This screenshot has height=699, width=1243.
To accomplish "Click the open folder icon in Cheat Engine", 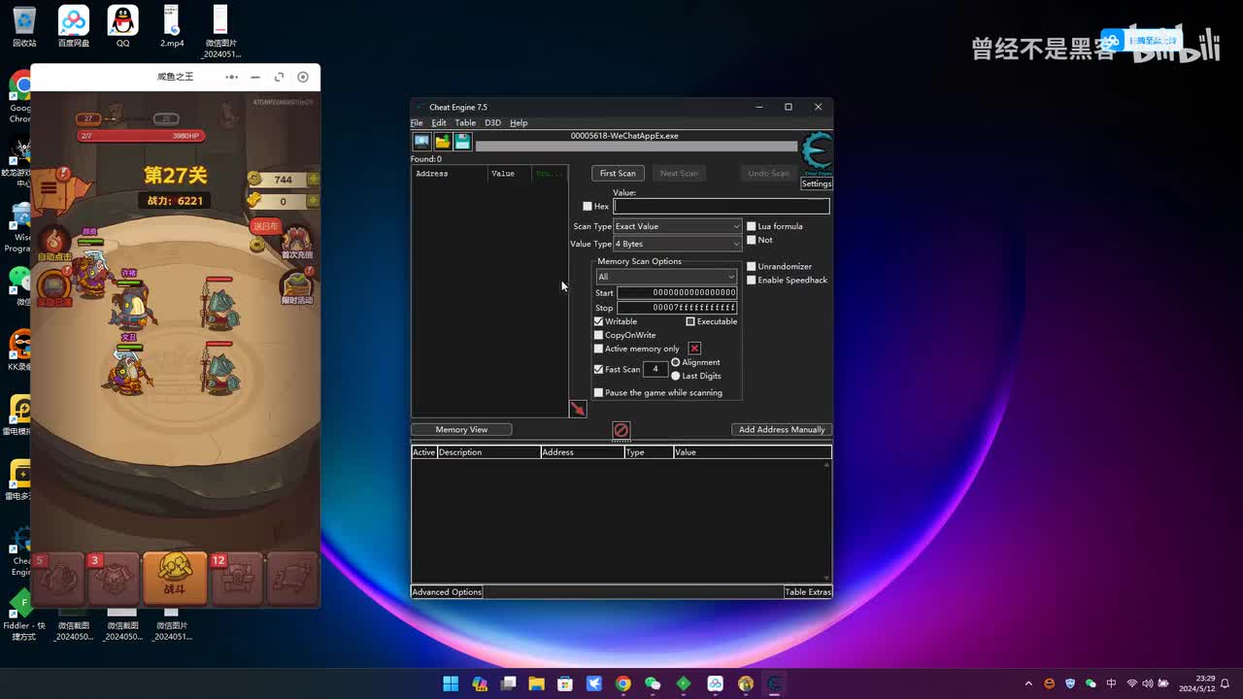I will 442,142.
